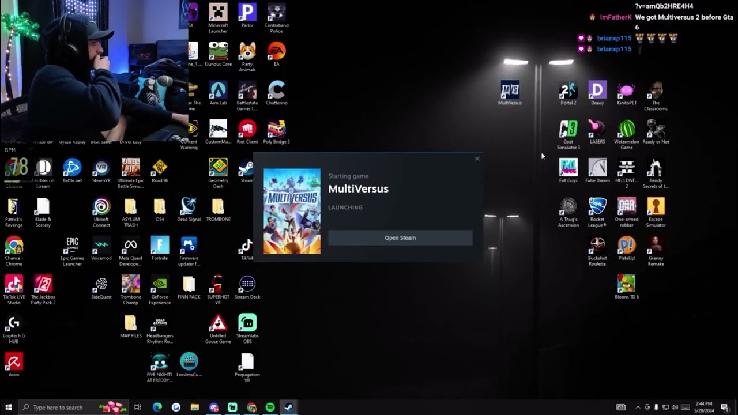
Task: Select the Goat Simulator 3 icon
Action: coord(568,134)
